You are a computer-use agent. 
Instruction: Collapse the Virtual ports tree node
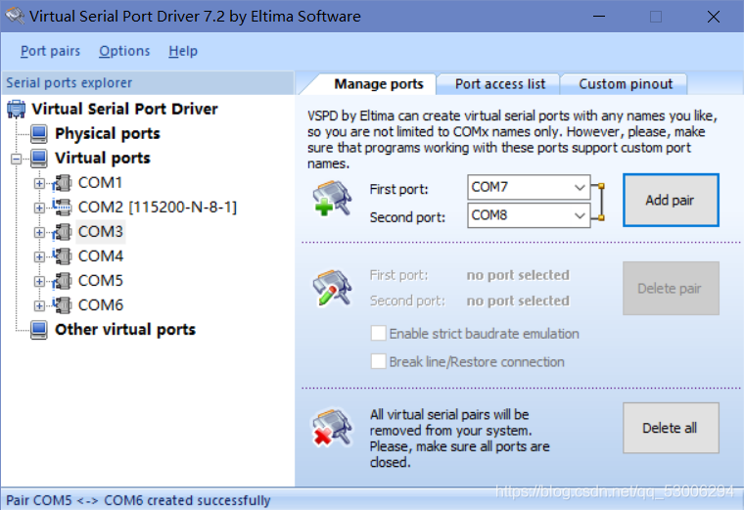pos(16,159)
